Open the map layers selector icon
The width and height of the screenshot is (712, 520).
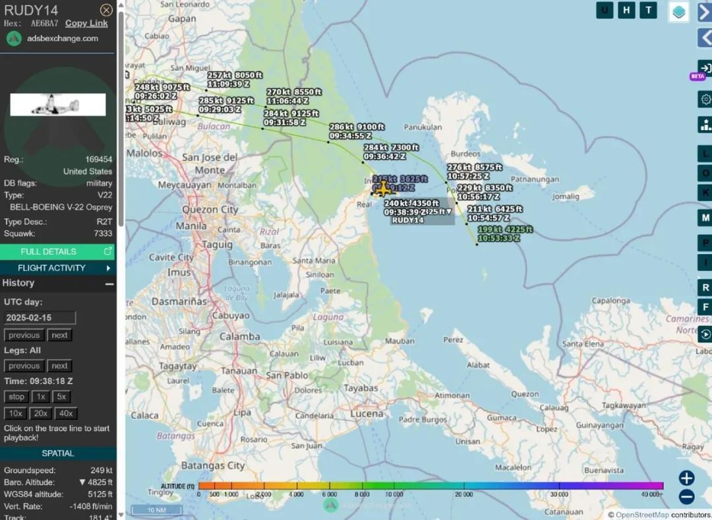[x=678, y=11]
